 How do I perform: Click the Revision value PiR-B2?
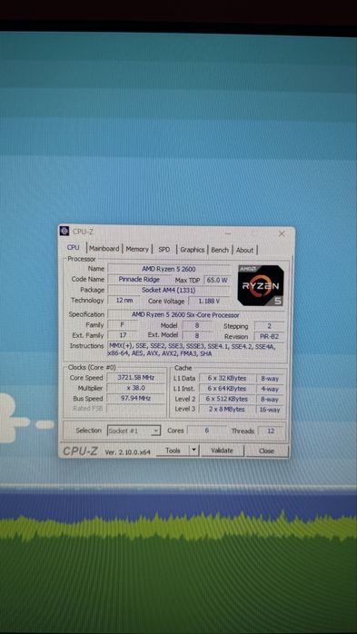coord(269,336)
